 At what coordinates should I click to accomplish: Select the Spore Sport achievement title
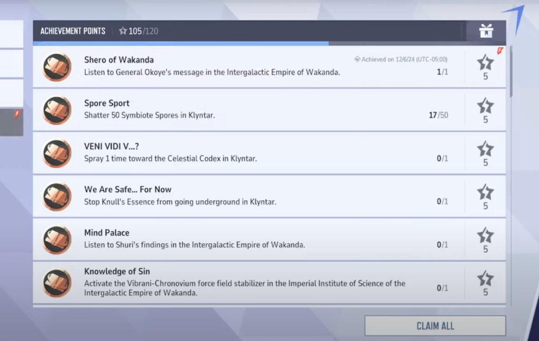[x=107, y=103]
